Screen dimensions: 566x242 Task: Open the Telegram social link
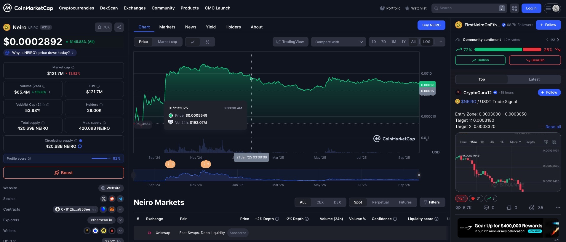click(x=120, y=199)
